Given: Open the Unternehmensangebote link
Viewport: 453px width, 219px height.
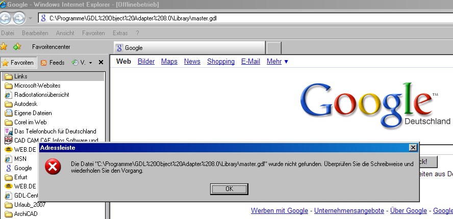Looking at the screenshot, I should click(x=349, y=211).
